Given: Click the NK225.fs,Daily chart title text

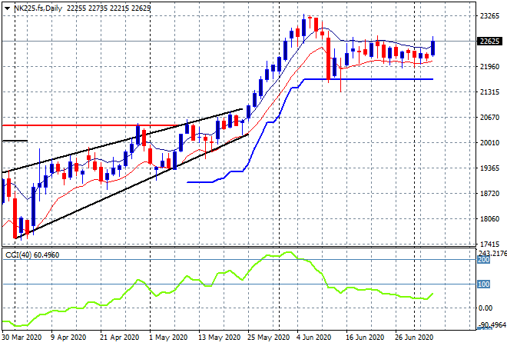Looking at the screenshot, I should click(x=38, y=8).
